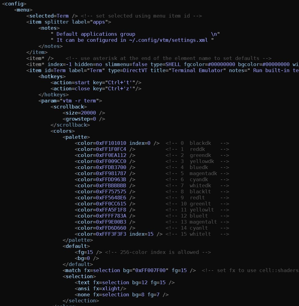Click the color value 0xFF009CC0
Viewport: 299px width, 306px height.
tap(111, 161)
